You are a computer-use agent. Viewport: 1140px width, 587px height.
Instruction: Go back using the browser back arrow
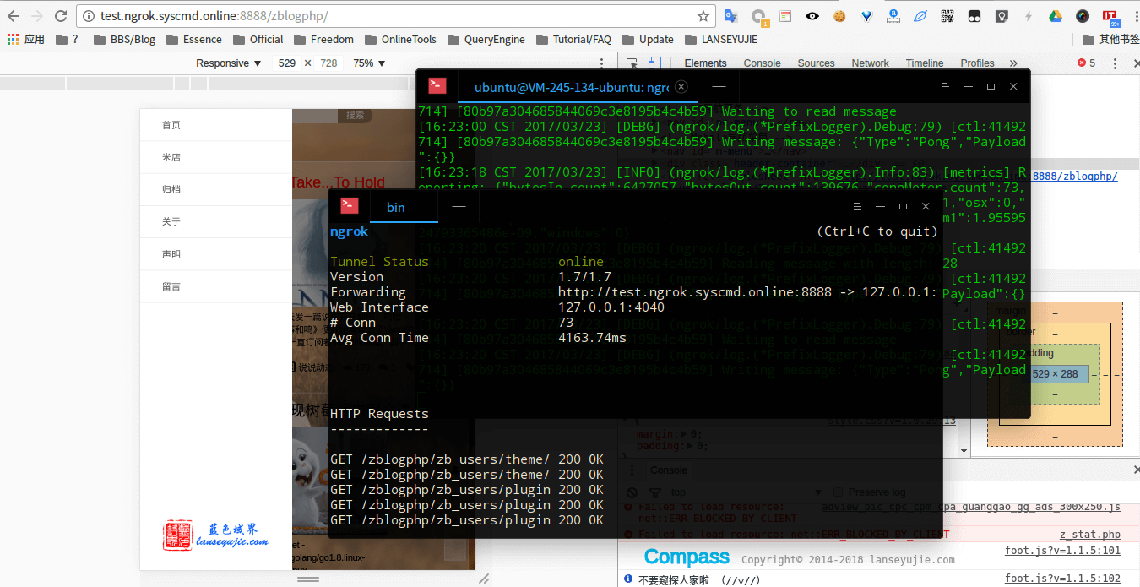coord(14,16)
